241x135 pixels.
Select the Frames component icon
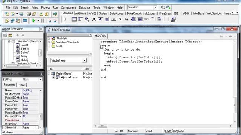[74, 19]
